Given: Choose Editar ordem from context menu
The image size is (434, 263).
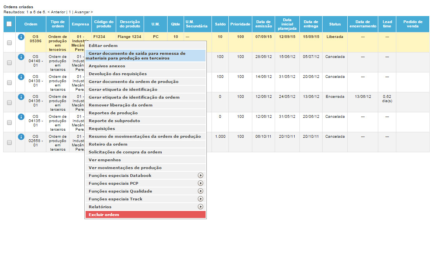Looking at the screenshot, I should (146, 45).
